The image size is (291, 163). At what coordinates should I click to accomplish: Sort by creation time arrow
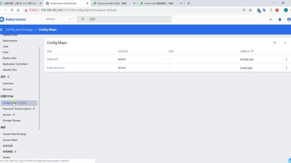(x=252, y=51)
